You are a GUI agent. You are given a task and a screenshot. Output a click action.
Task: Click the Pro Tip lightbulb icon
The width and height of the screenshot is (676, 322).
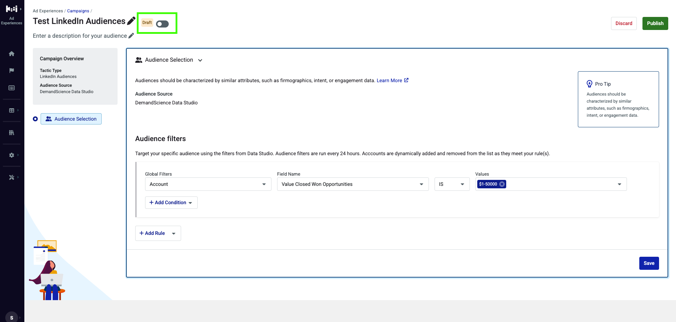(x=590, y=84)
